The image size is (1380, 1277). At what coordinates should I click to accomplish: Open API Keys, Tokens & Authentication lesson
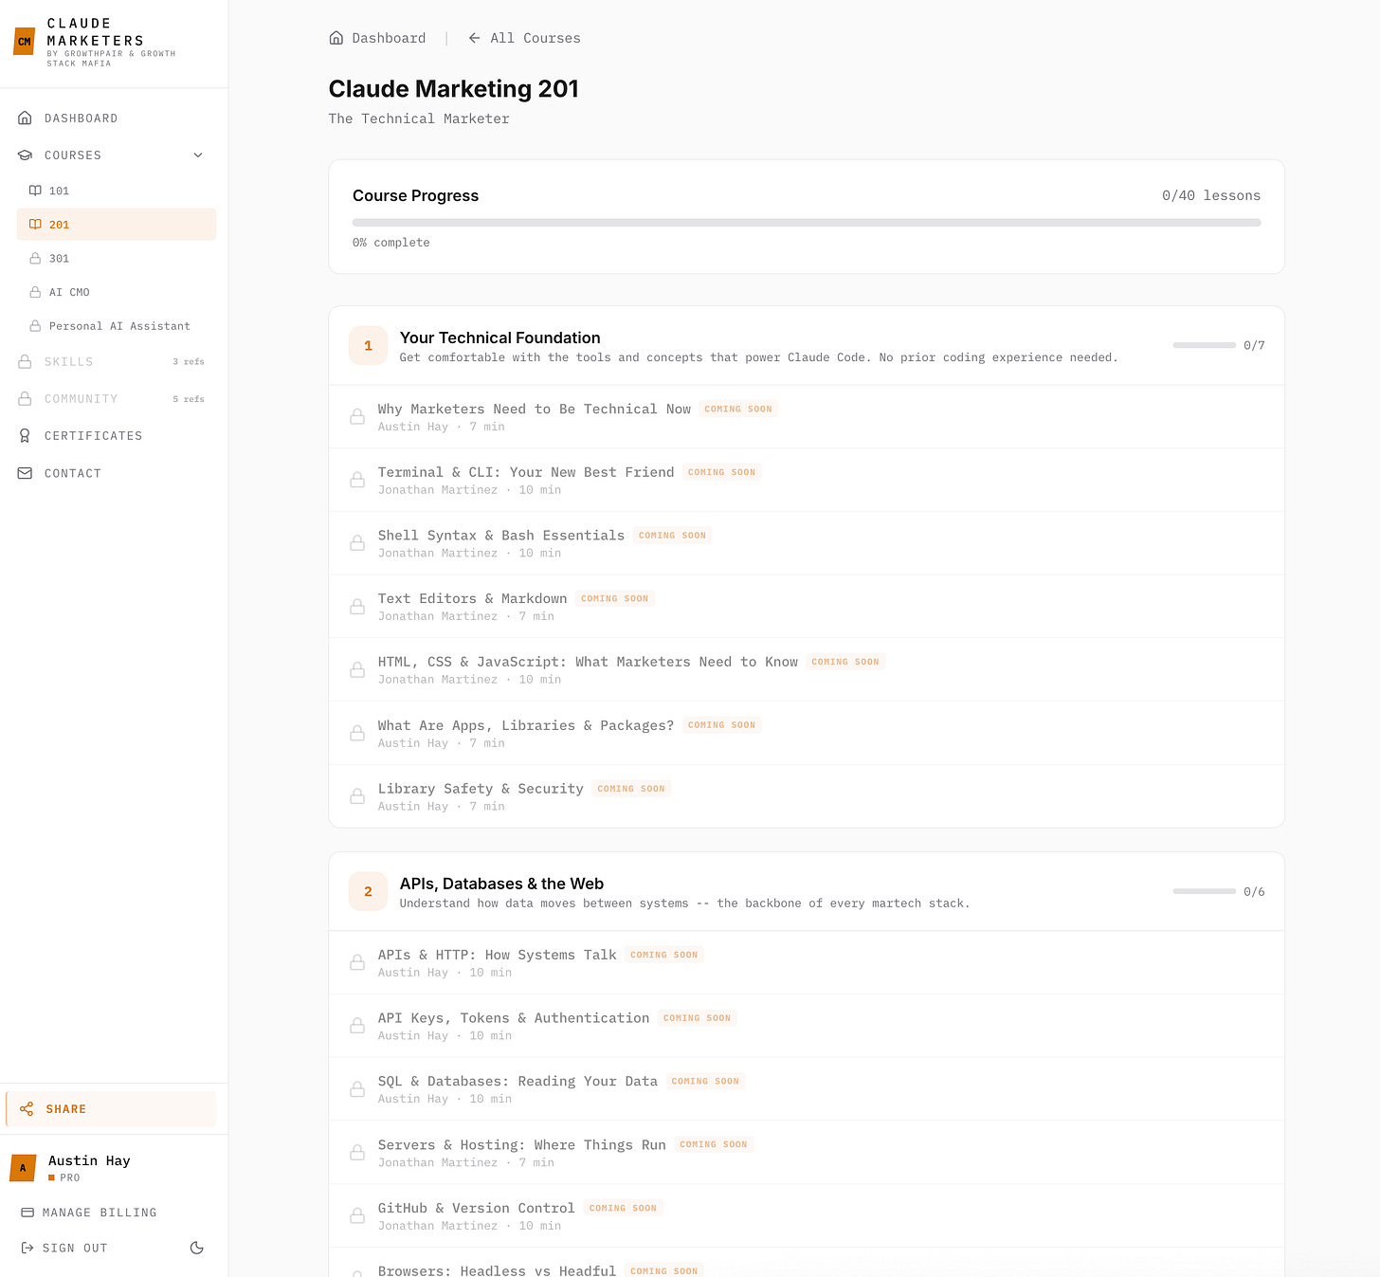[x=807, y=1026]
